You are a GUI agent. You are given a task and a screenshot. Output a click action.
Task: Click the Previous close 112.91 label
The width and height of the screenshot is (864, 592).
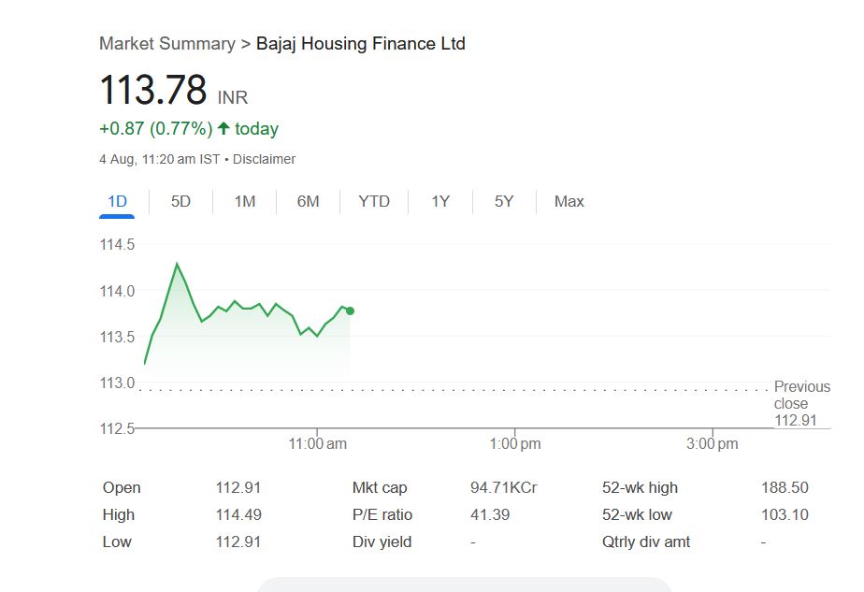click(x=800, y=404)
